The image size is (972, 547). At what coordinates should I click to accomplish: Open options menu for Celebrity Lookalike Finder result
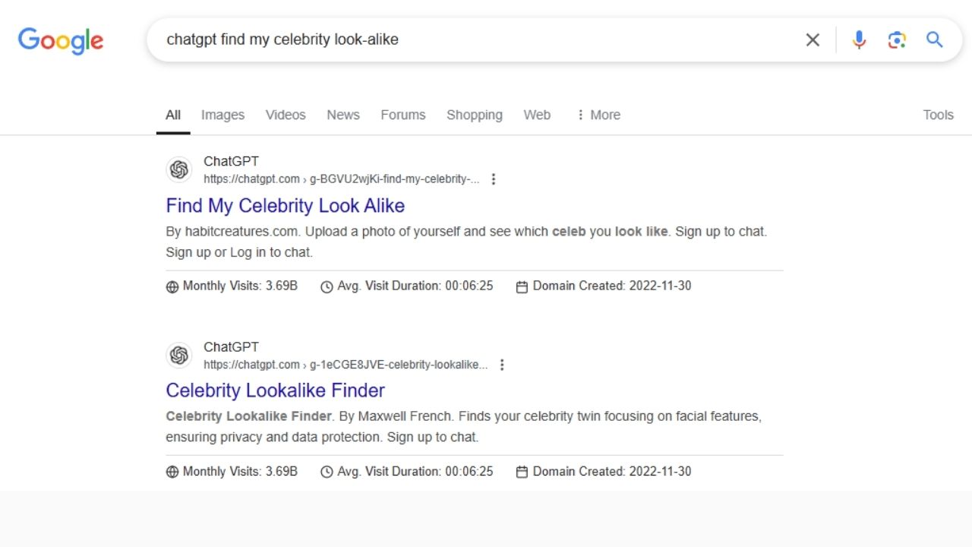pos(502,365)
